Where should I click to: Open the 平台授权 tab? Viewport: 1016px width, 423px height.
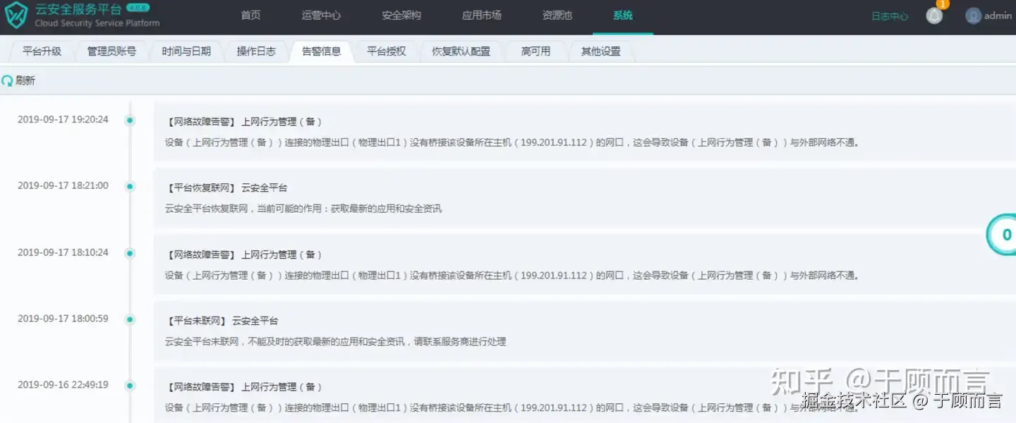(x=387, y=51)
